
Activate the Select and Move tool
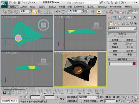(58, 12)
